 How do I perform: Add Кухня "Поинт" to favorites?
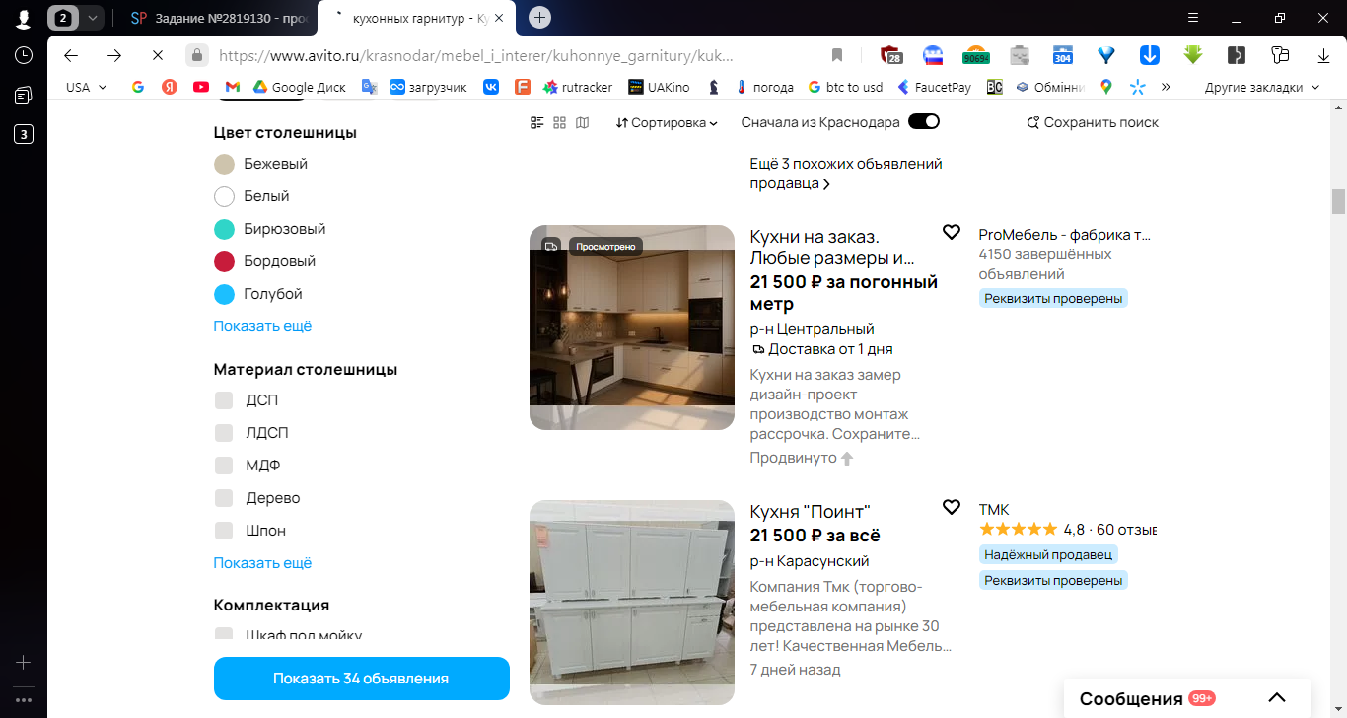(x=952, y=507)
